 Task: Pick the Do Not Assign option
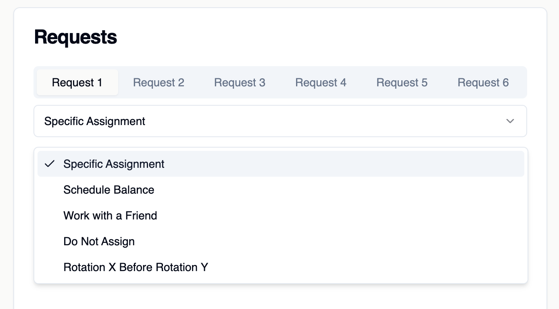pyautogui.click(x=99, y=241)
